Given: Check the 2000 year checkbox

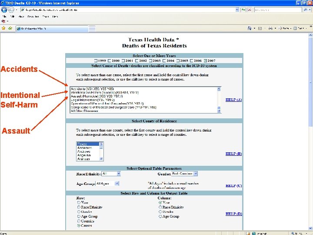Looking at the screenshot, I should point(110,60).
